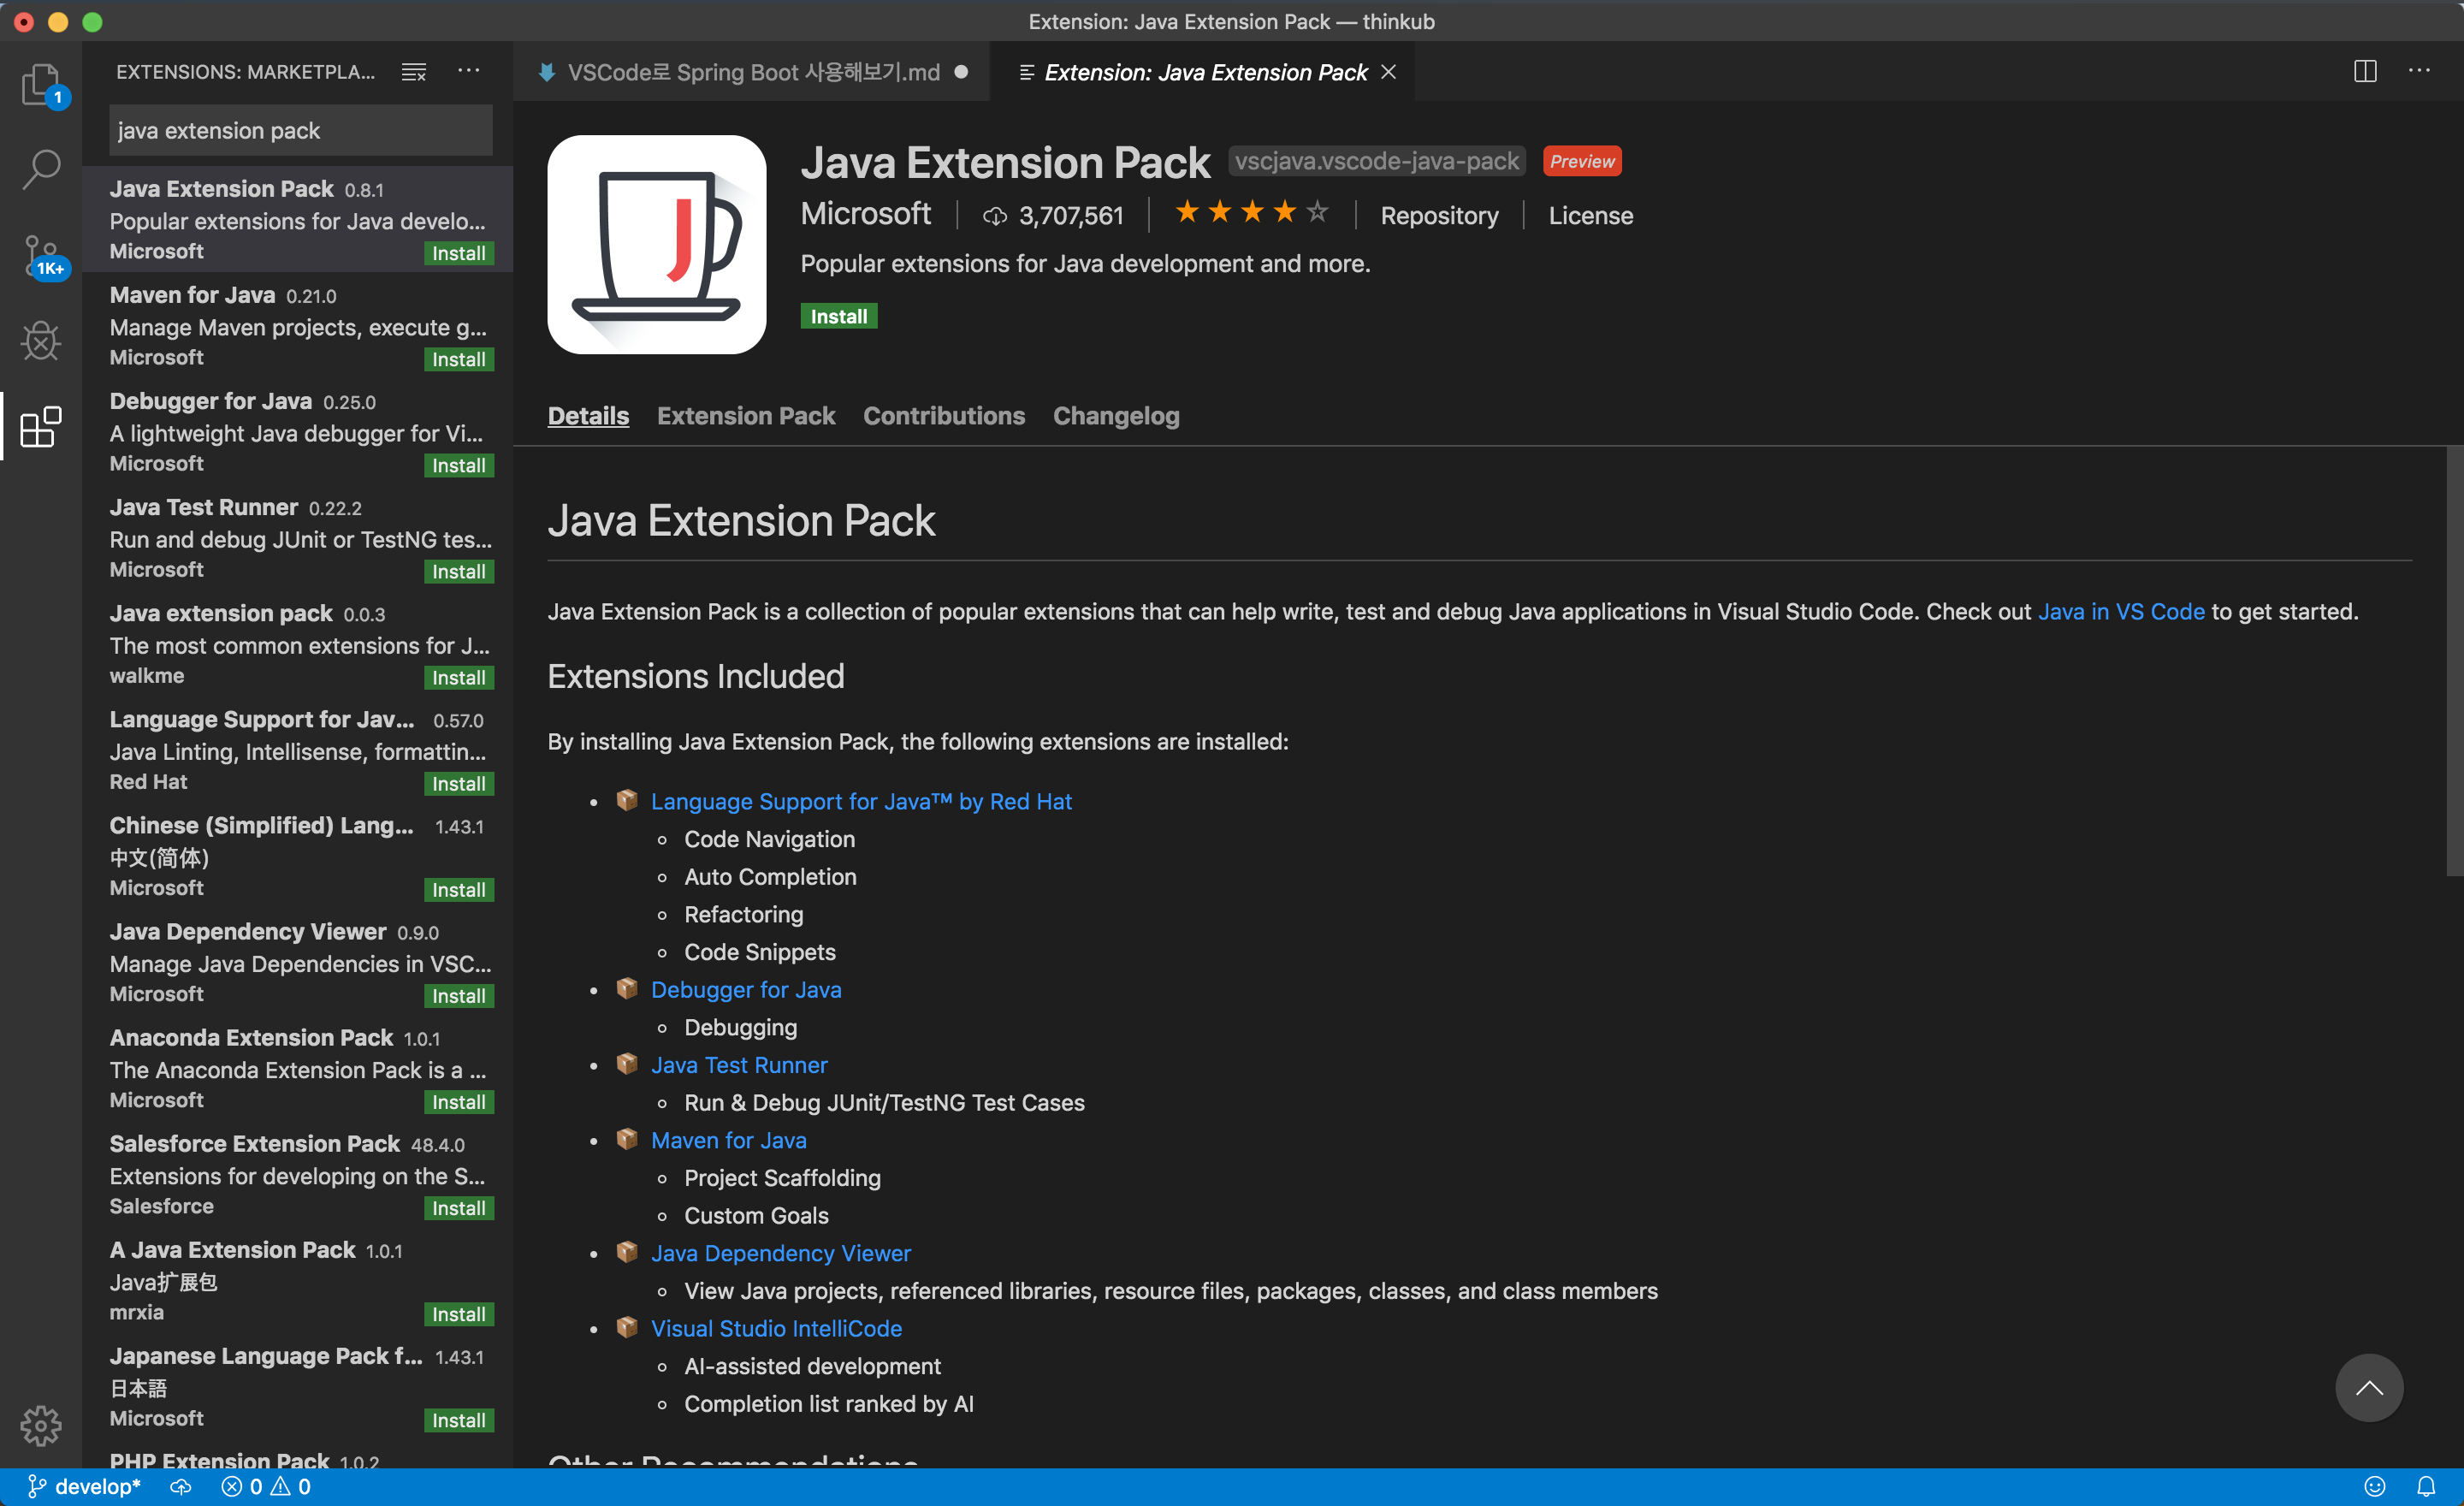The height and width of the screenshot is (1506, 2464).
Task: Install A Java Extension Pack by mrxia
Action: tap(459, 1314)
